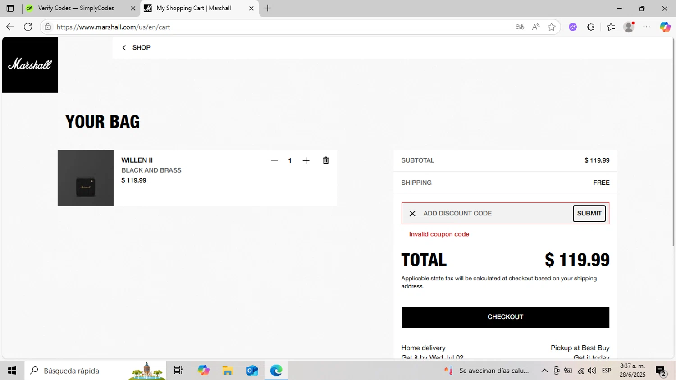Image resolution: width=676 pixels, height=380 pixels.
Task: Open Outlook from the taskbar
Action: coord(252,371)
